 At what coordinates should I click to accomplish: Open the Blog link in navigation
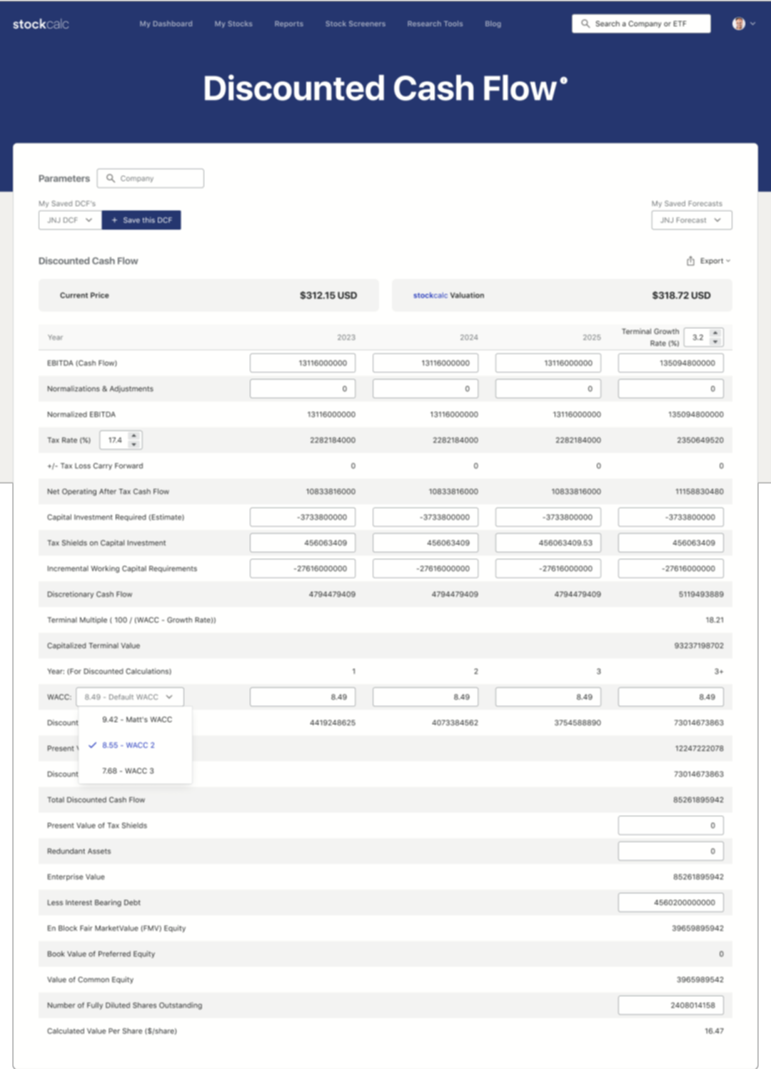click(493, 24)
